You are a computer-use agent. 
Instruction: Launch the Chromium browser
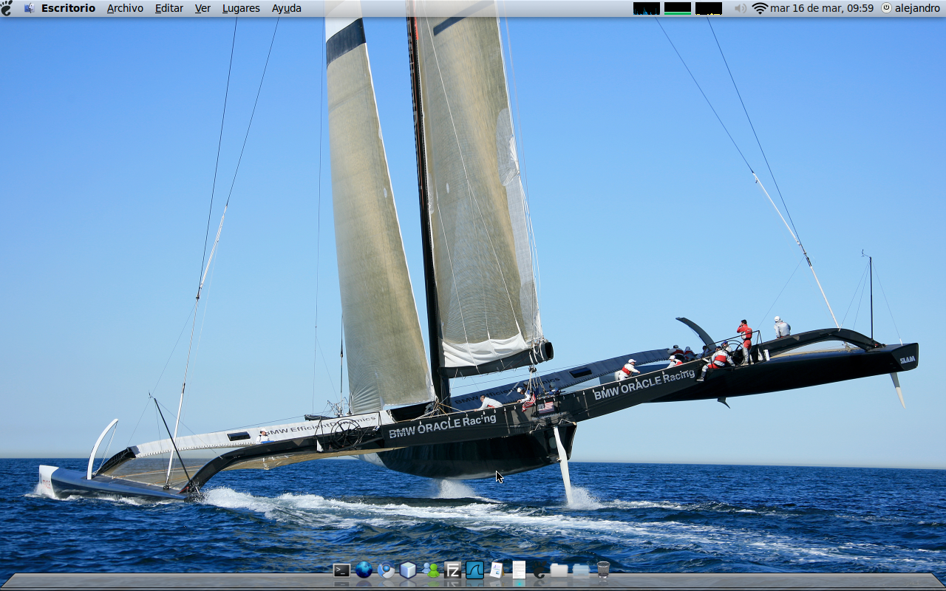[386, 570]
